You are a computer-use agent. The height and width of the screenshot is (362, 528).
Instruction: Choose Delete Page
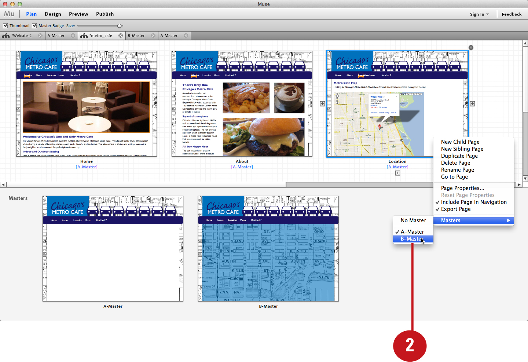click(x=474, y=163)
